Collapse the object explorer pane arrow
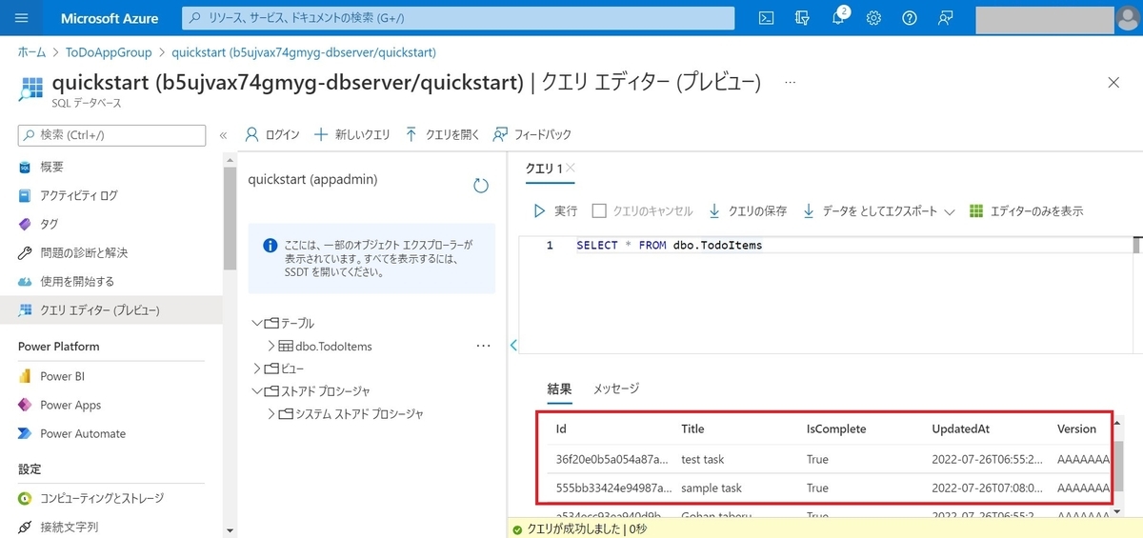This screenshot has width=1143, height=538. point(513,345)
